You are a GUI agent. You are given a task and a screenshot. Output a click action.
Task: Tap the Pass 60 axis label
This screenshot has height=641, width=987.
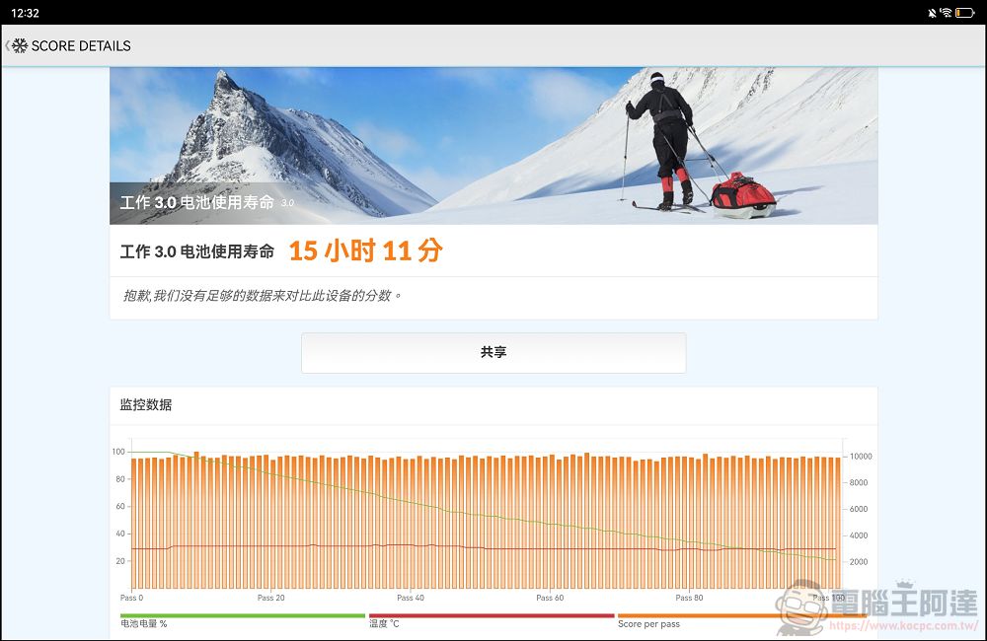tap(550, 598)
